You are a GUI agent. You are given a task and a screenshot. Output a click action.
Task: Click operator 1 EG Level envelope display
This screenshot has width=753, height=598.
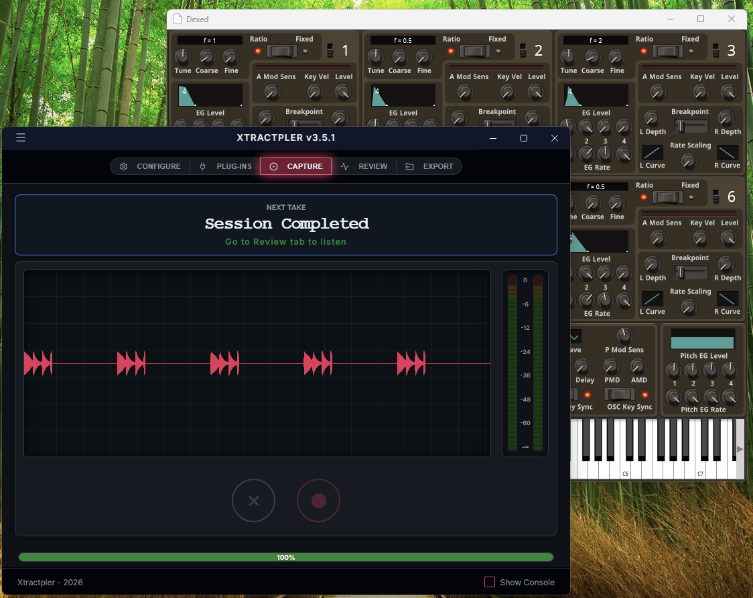[210, 95]
